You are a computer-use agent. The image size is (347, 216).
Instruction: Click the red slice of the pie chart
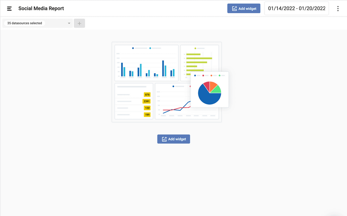pyautogui.click(x=206, y=86)
